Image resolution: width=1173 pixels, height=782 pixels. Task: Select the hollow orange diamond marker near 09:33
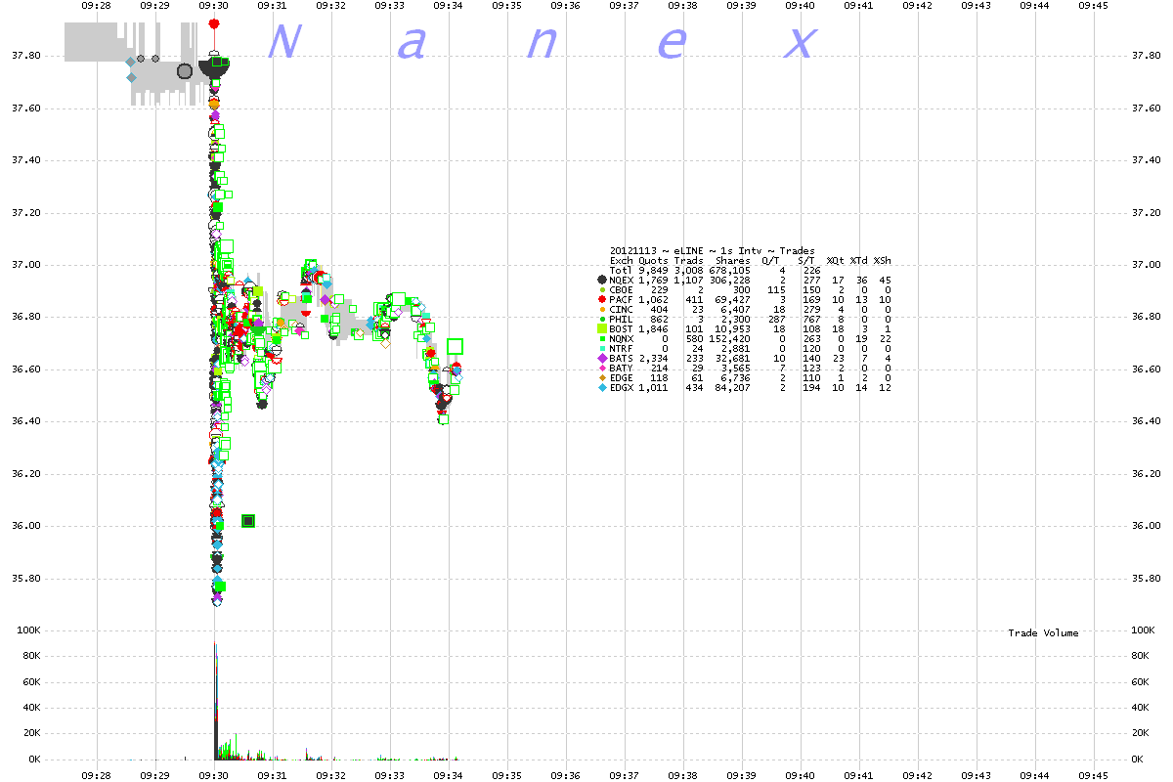tap(384, 343)
